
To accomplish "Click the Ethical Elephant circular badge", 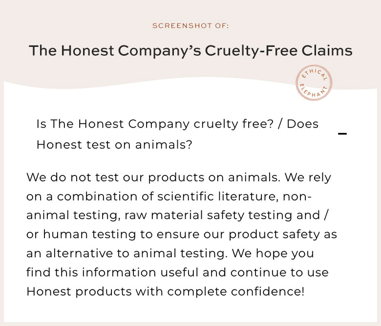I will pyautogui.click(x=314, y=83).
